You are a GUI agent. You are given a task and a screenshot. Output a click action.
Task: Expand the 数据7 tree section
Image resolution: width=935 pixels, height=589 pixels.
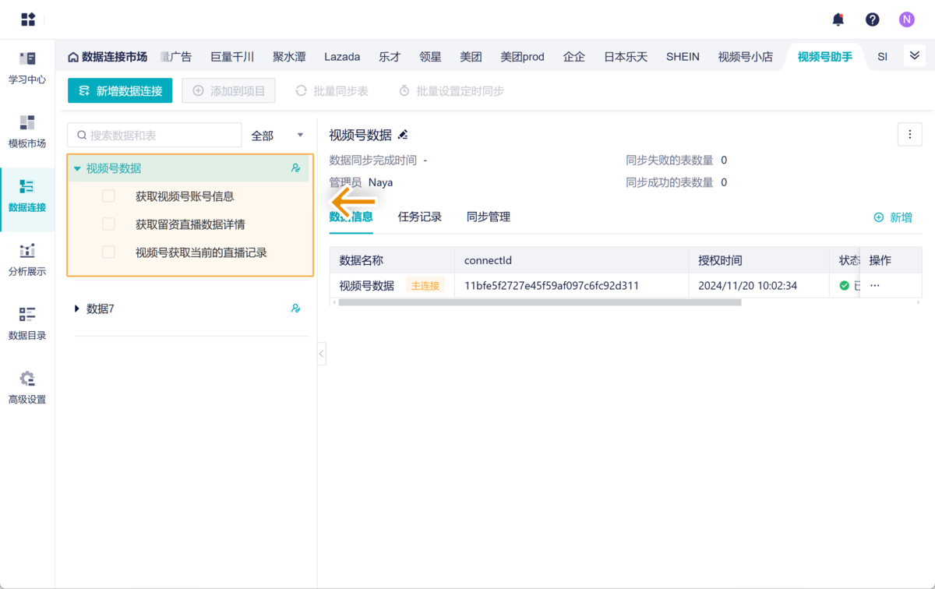(76, 309)
